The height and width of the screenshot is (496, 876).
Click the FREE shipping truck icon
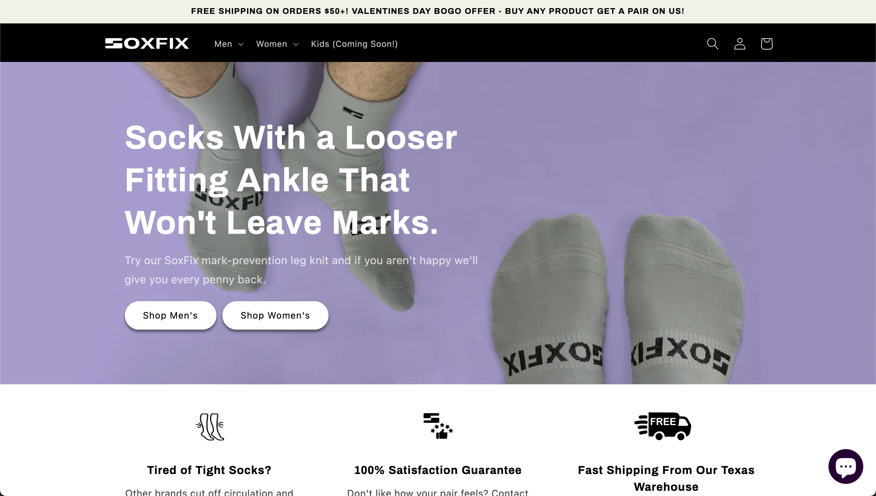[663, 426]
